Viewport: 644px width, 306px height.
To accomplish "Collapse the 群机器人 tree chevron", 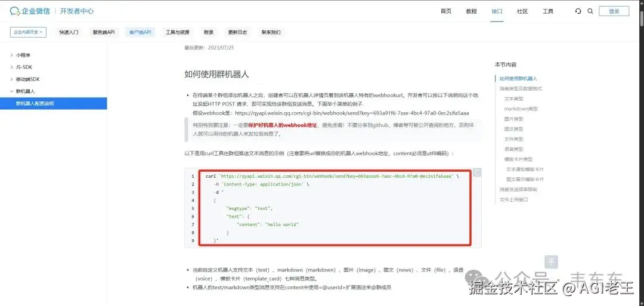I will (x=11, y=91).
